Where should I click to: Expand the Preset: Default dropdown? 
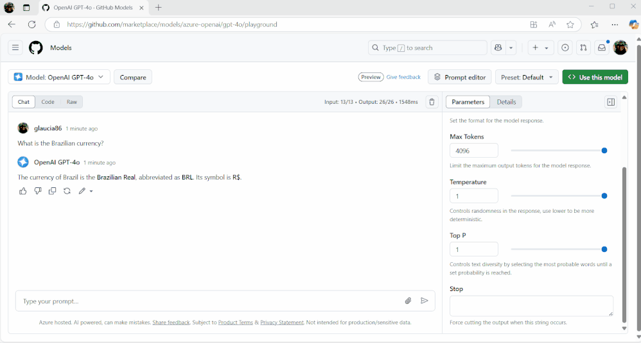point(527,77)
